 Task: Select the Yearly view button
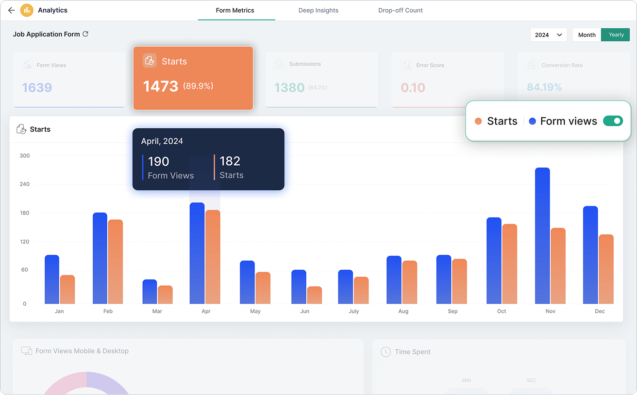(x=616, y=35)
